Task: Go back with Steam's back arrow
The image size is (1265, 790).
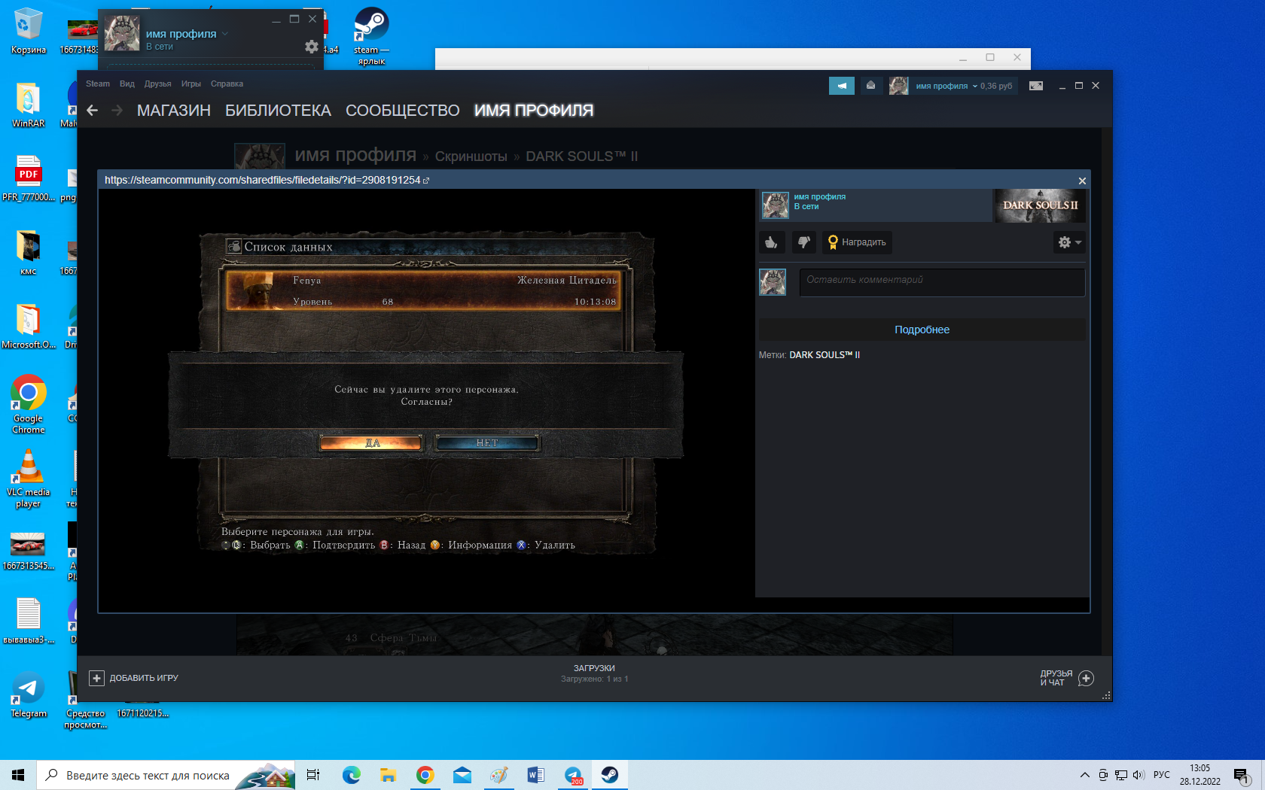Action: pyautogui.click(x=93, y=111)
